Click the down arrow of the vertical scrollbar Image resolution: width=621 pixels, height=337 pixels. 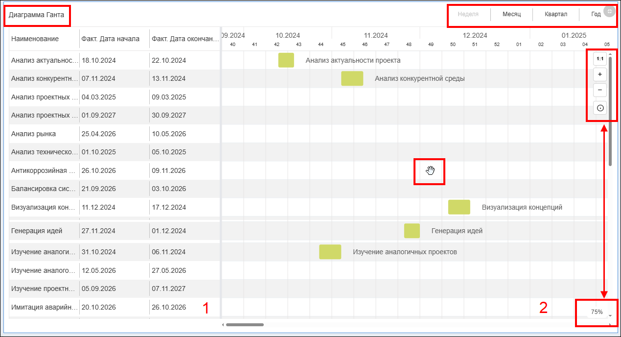pos(610,315)
